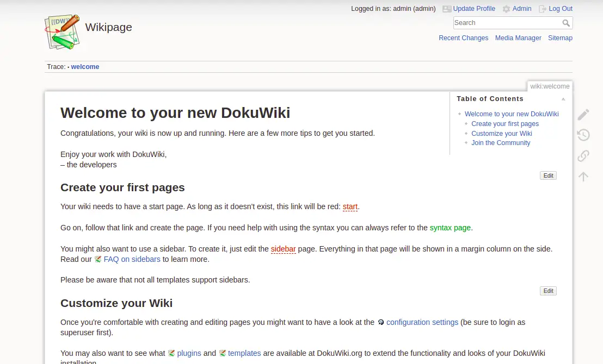Collapse the Table of Contents
Screen dimensions: 603x364
pos(563,99)
